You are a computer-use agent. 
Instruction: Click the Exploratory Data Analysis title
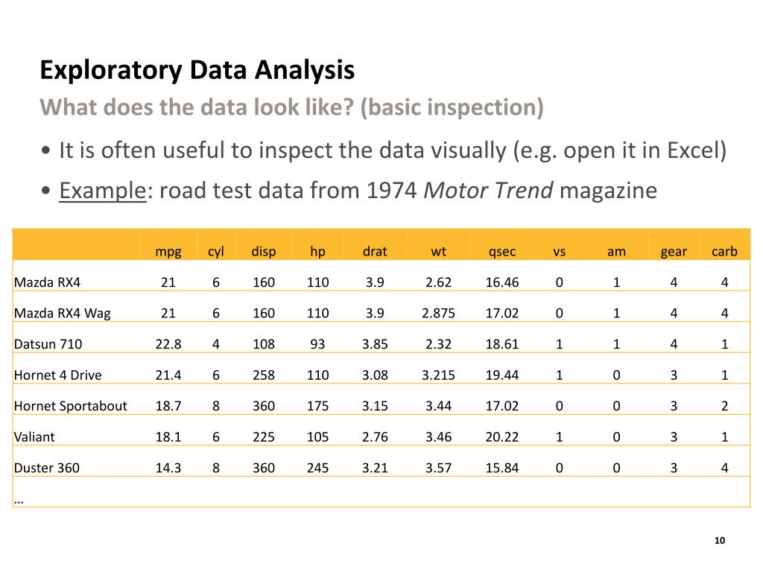(x=197, y=71)
